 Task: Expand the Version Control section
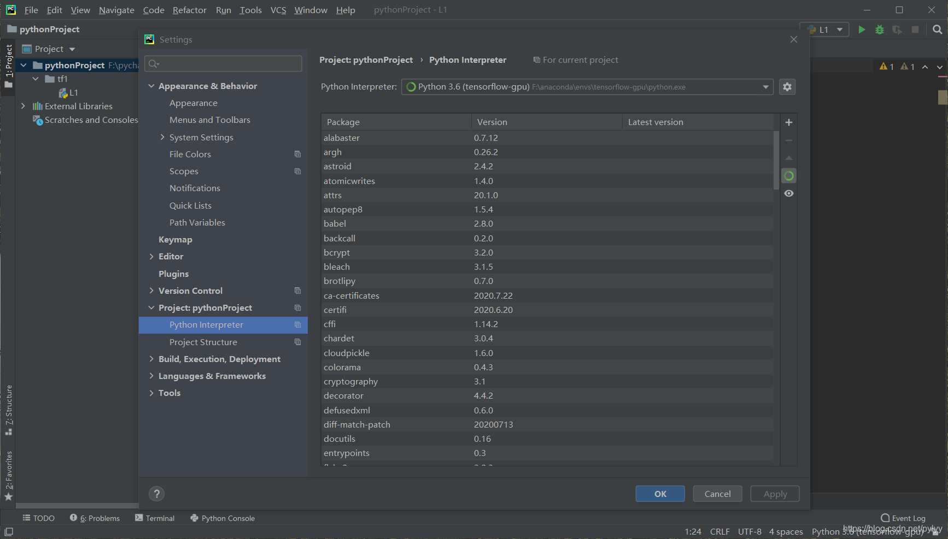point(151,291)
